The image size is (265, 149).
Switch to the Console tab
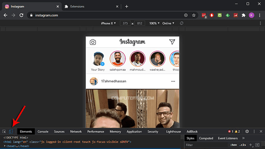tap(43, 132)
